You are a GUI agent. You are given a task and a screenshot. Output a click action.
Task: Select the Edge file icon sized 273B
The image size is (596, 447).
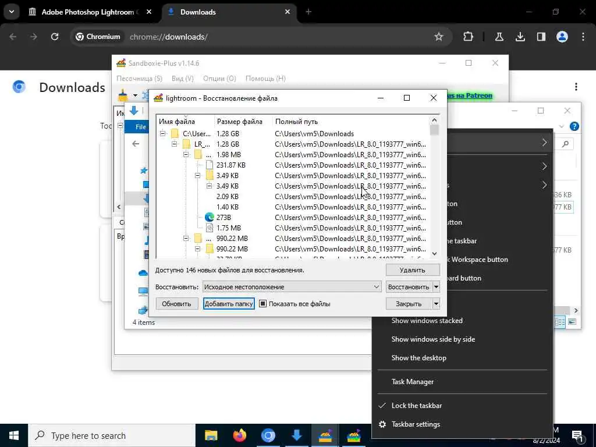[x=210, y=218]
